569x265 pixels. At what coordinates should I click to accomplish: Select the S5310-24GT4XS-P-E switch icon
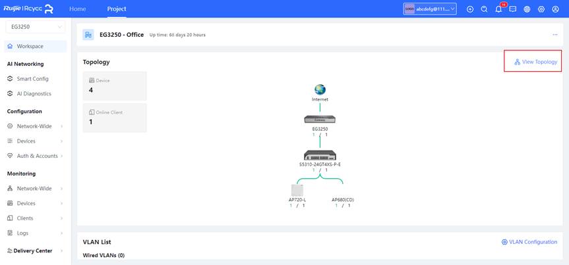pyautogui.click(x=320, y=155)
